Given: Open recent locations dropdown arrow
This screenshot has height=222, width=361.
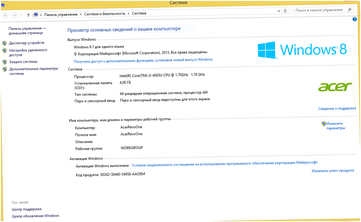Looking at the screenshot, I should coord(21,15).
